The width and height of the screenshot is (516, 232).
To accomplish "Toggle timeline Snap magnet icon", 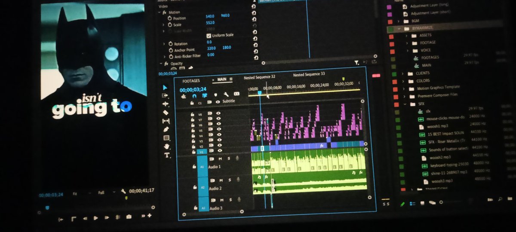I will pos(194,96).
